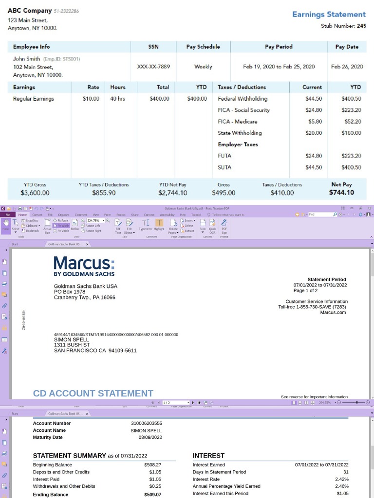This screenshot has height=498, width=374.
Task: Choose the Select tool in ribbon
Action: 15,225
